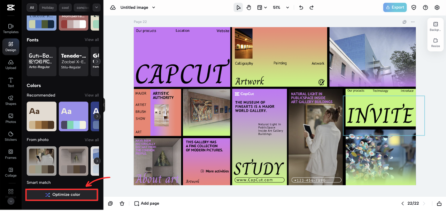Delete page trash icon
Image resolution: width=446 pixels, height=213 pixels.
pos(122,203)
